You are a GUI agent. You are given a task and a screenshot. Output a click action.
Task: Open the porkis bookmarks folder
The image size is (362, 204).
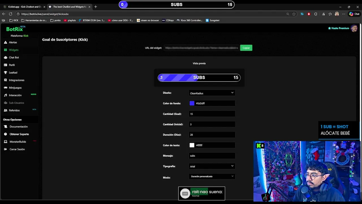tap(55, 20)
